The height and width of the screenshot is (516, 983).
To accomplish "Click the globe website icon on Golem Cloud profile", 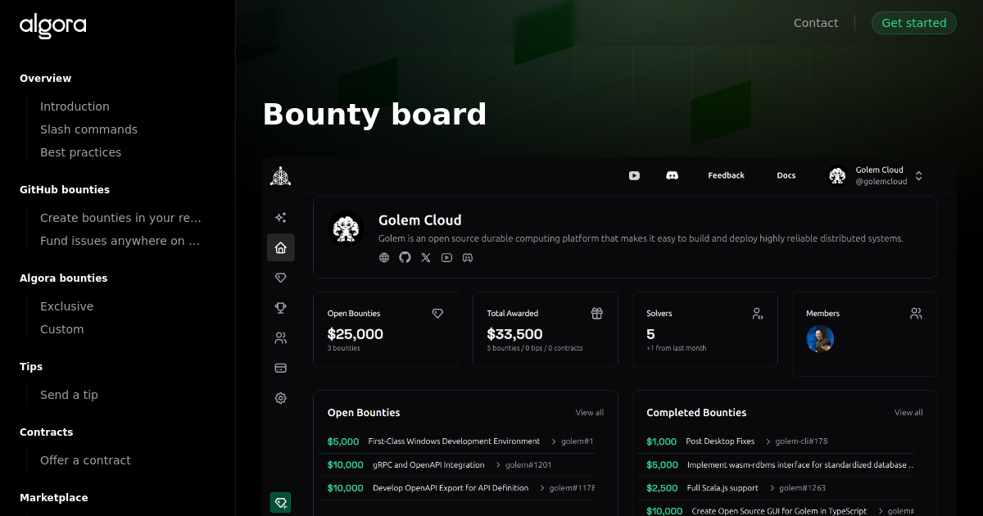I will [x=384, y=257].
